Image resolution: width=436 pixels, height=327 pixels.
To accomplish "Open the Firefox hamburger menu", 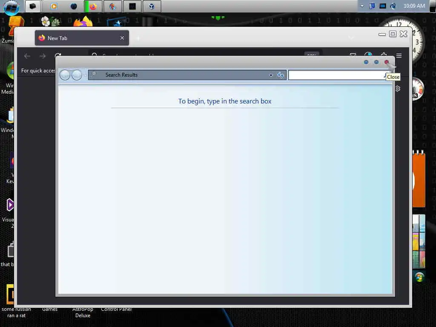I will click(x=399, y=56).
